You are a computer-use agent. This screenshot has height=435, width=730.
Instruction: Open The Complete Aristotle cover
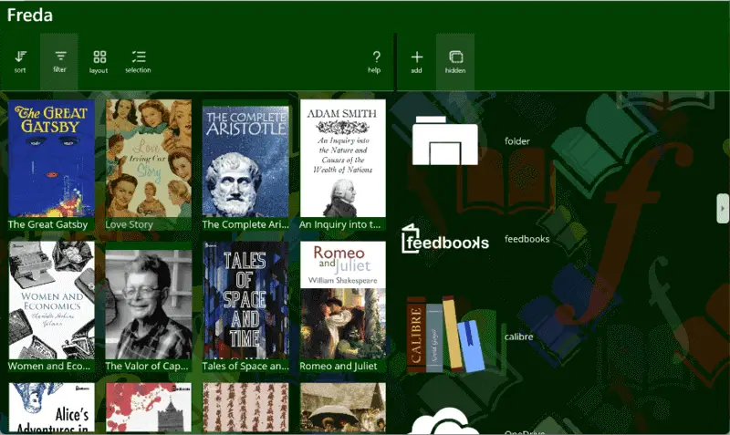[245, 161]
